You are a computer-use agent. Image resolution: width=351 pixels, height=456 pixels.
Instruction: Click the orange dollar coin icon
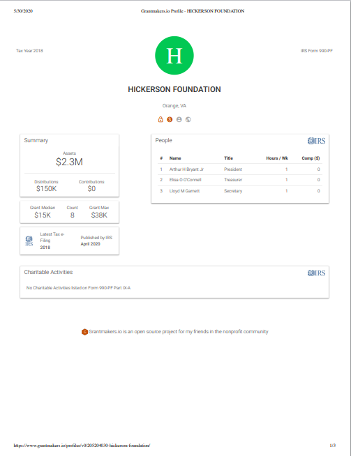pos(170,119)
